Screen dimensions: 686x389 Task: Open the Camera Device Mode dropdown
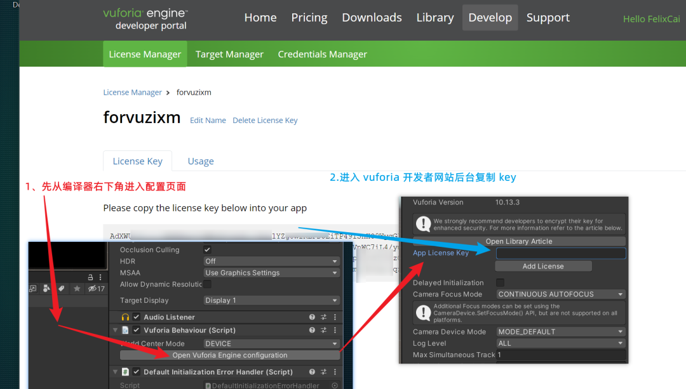click(561, 332)
